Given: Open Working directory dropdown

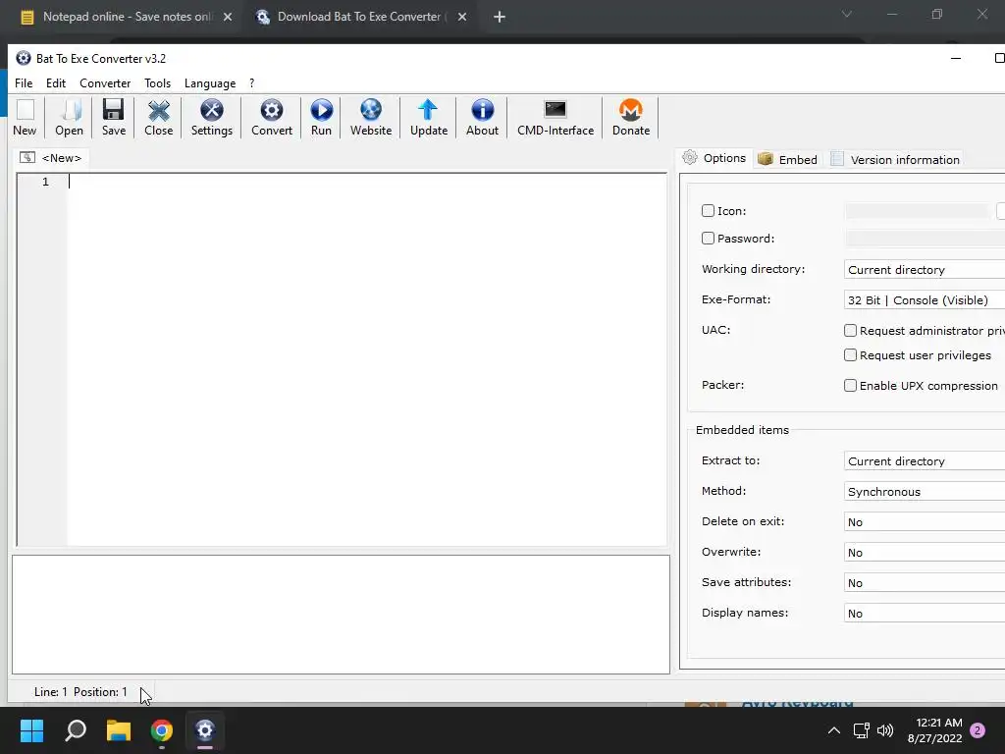Looking at the screenshot, I should (x=925, y=270).
